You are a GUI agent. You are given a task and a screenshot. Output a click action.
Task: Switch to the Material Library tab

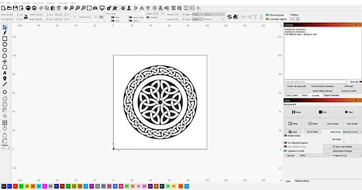(302, 181)
